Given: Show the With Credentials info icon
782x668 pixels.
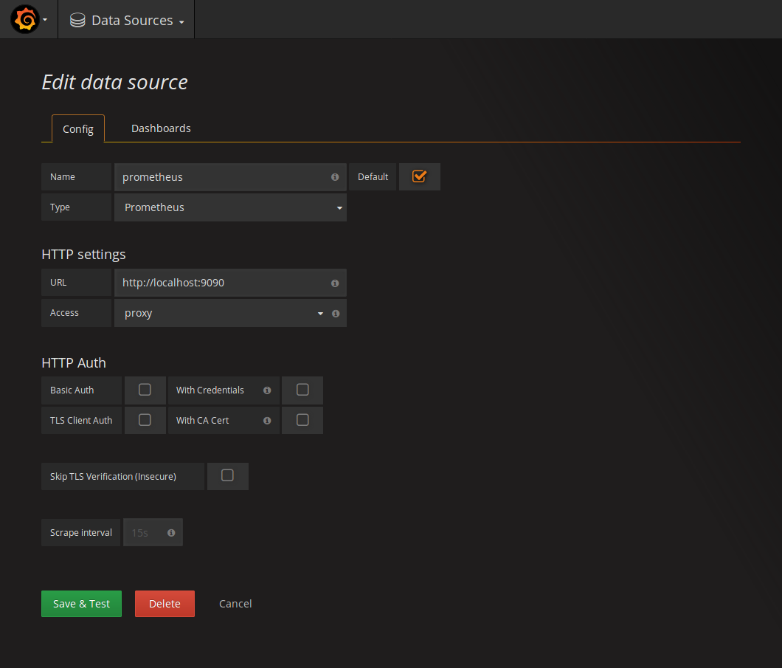Looking at the screenshot, I should pos(267,390).
